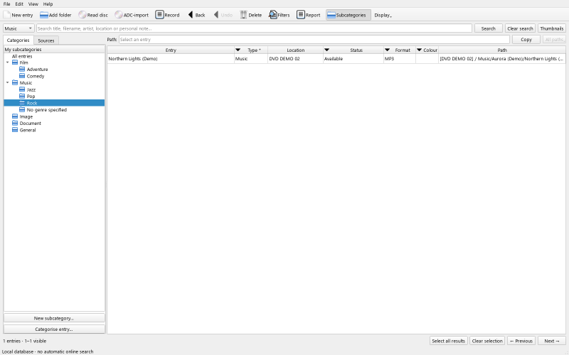The image size is (569, 355).
Task: Click the Clear search button
Action: [520, 28]
